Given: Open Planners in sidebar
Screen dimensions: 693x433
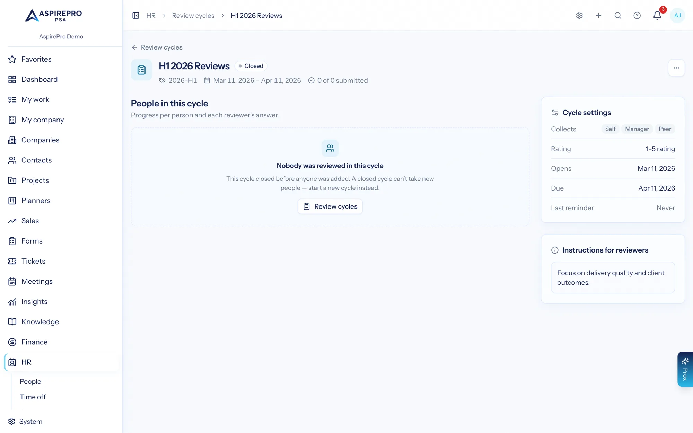Looking at the screenshot, I should click(x=61, y=201).
